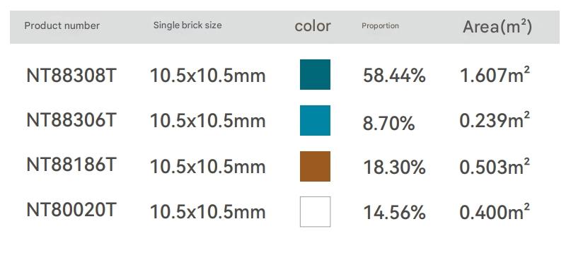The width and height of the screenshot is (571, 277).
Task: Click the 0.239m² area value
Action: pos(495,120)
